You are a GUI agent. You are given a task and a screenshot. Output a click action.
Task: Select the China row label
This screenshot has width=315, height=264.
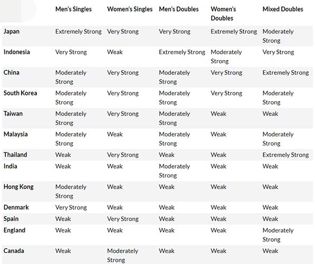12,73
